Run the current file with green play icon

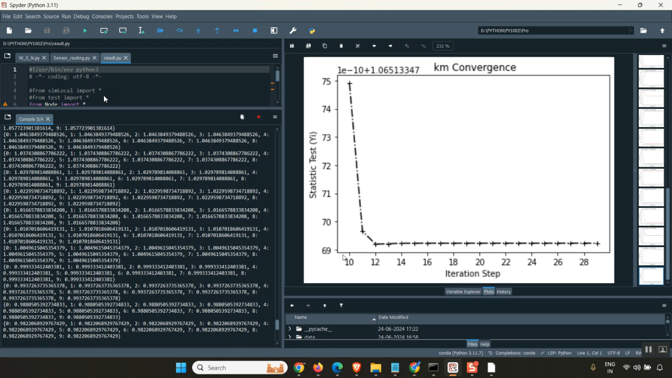pyautogui.click(x=85, y=31)
